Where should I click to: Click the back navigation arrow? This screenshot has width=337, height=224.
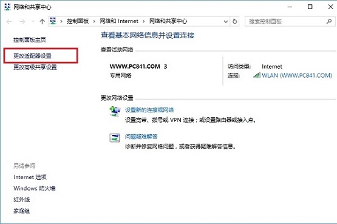pyautogui.click(x=9, y=21)
